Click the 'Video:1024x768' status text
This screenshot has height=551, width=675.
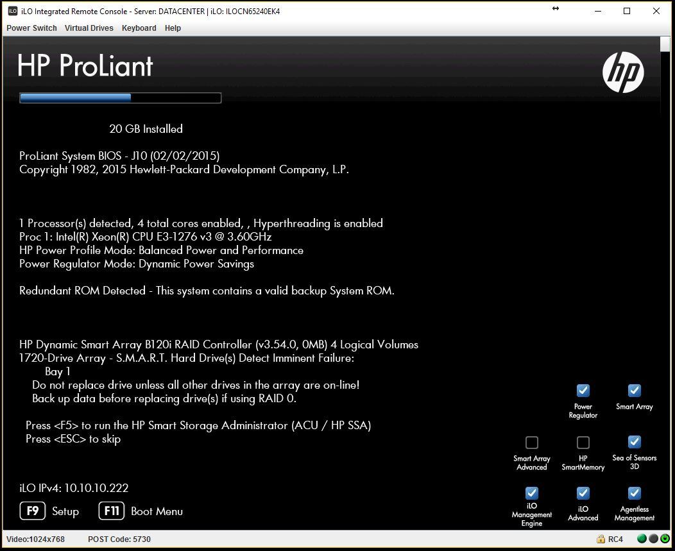pyautogui.click(x=35, y=539)
